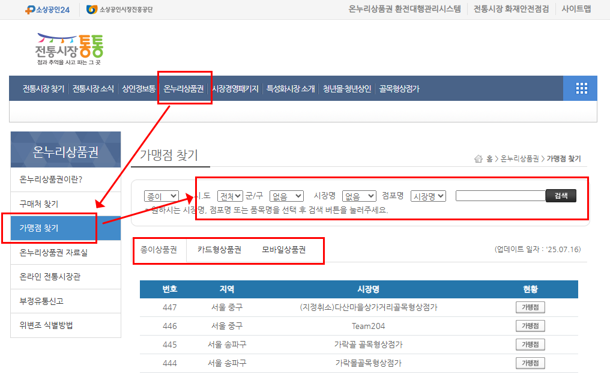
Task: Open 상인정보통 navigation menu
Action: click(x=139, y=89)
